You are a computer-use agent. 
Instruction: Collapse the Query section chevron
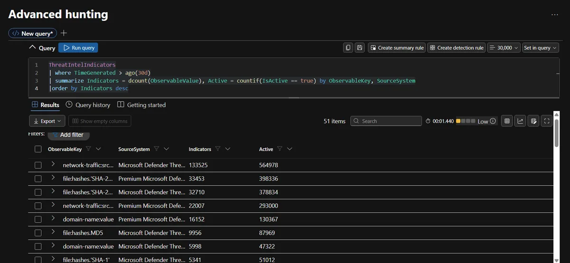click(x=32, y=48)
